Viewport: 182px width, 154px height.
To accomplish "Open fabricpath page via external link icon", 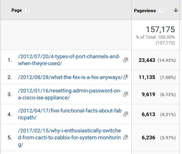I will [x=126, y=114].
